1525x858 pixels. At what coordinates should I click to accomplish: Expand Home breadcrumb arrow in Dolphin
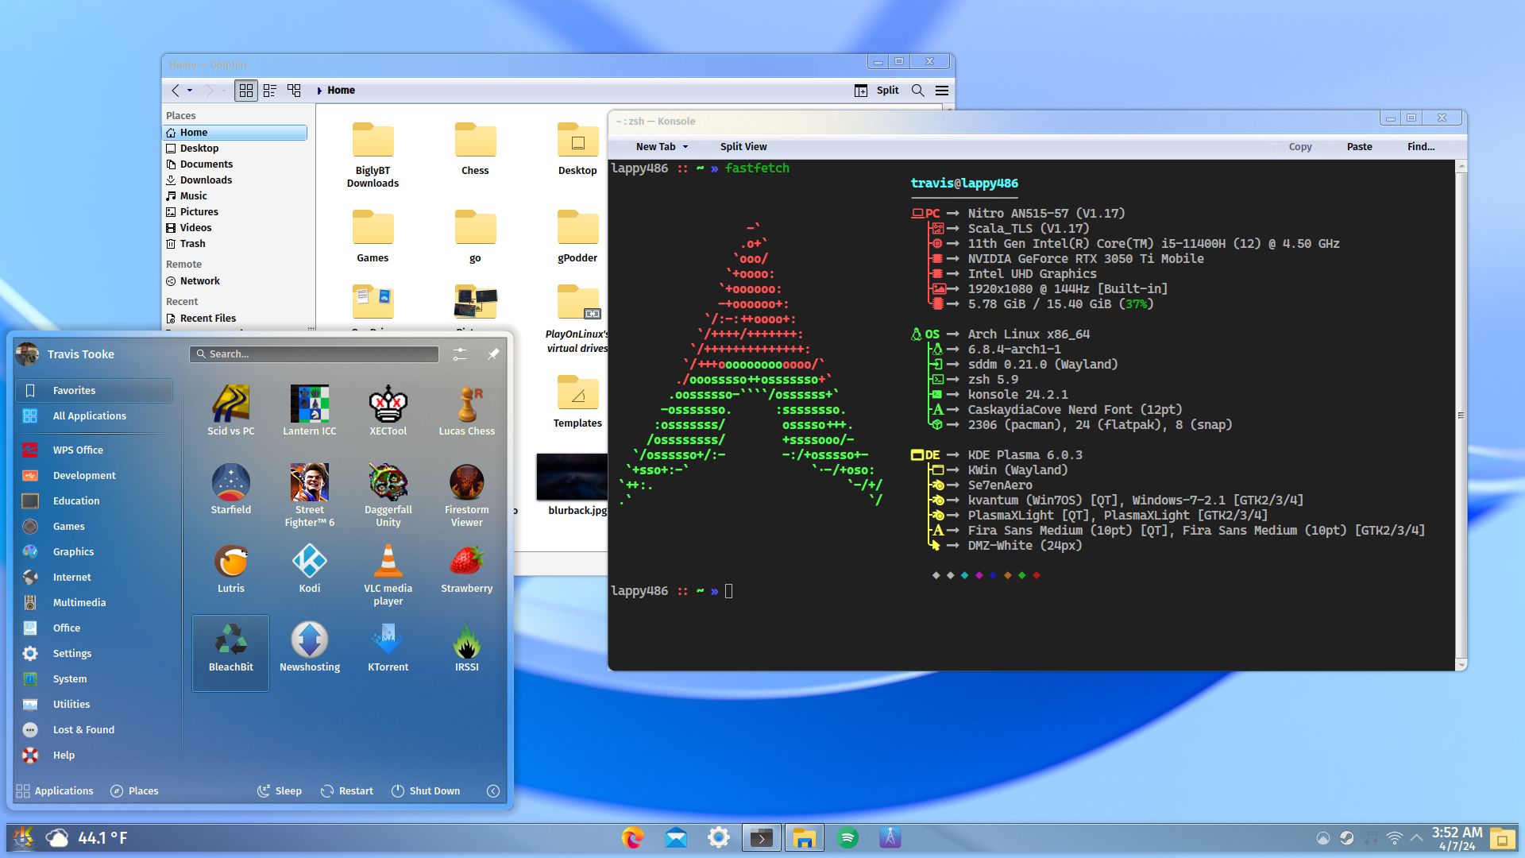(x=319, y=91)
